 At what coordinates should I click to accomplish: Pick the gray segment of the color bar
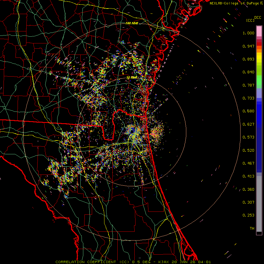[259, 204]
